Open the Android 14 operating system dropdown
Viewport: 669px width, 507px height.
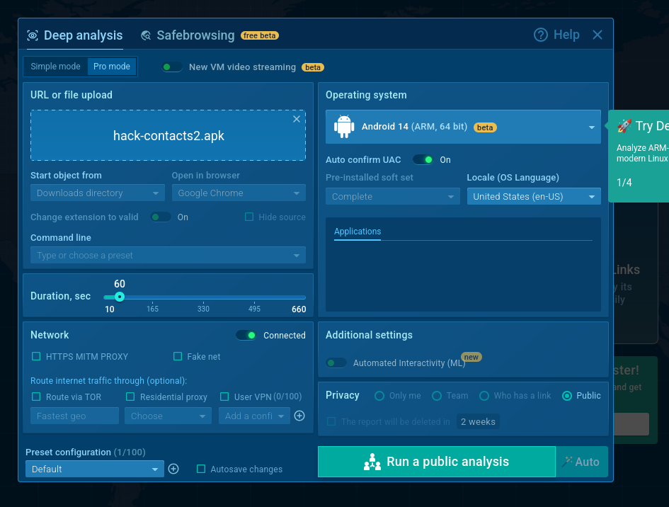[463, 127]
